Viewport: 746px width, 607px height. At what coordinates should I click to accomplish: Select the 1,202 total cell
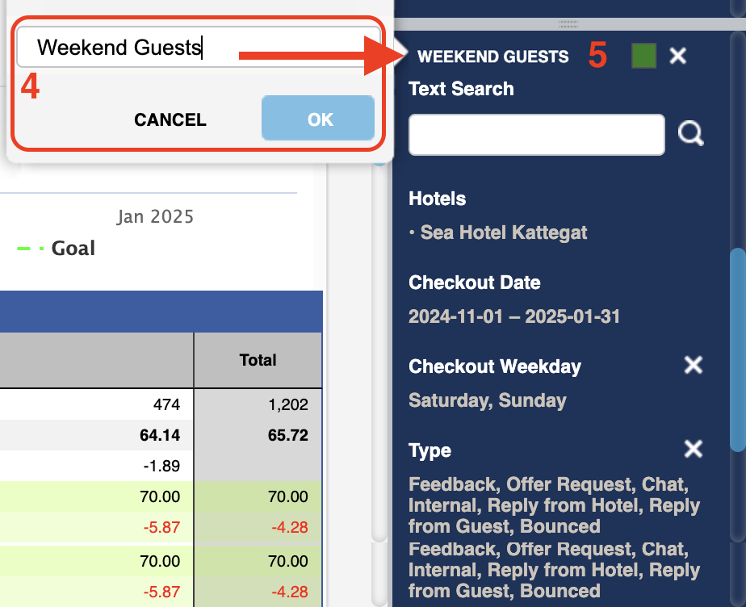click(287, 404)
